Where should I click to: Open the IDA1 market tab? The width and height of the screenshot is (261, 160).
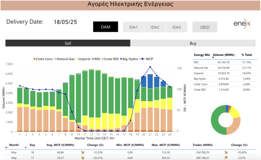(134, 27)
